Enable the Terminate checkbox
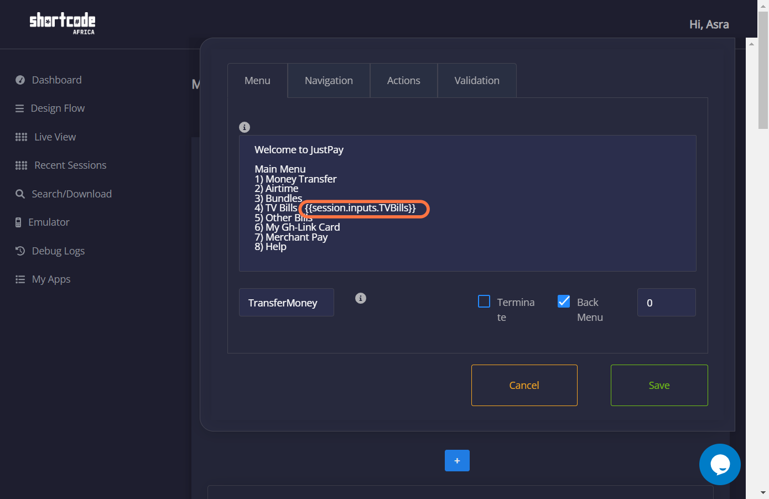 tap(484, 301)
